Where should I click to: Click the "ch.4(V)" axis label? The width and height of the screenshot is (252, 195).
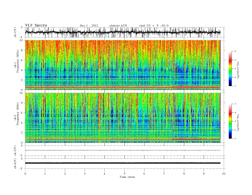point(15,163)
